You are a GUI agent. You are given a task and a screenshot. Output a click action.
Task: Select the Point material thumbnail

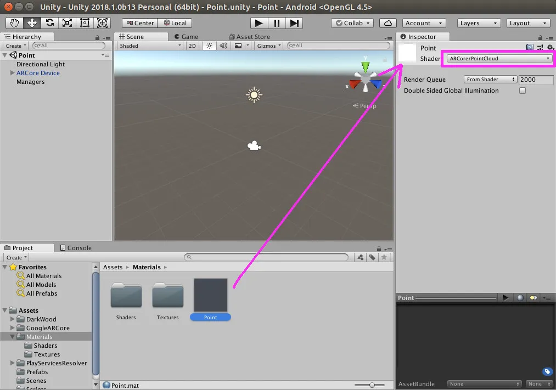click(211, 295)
